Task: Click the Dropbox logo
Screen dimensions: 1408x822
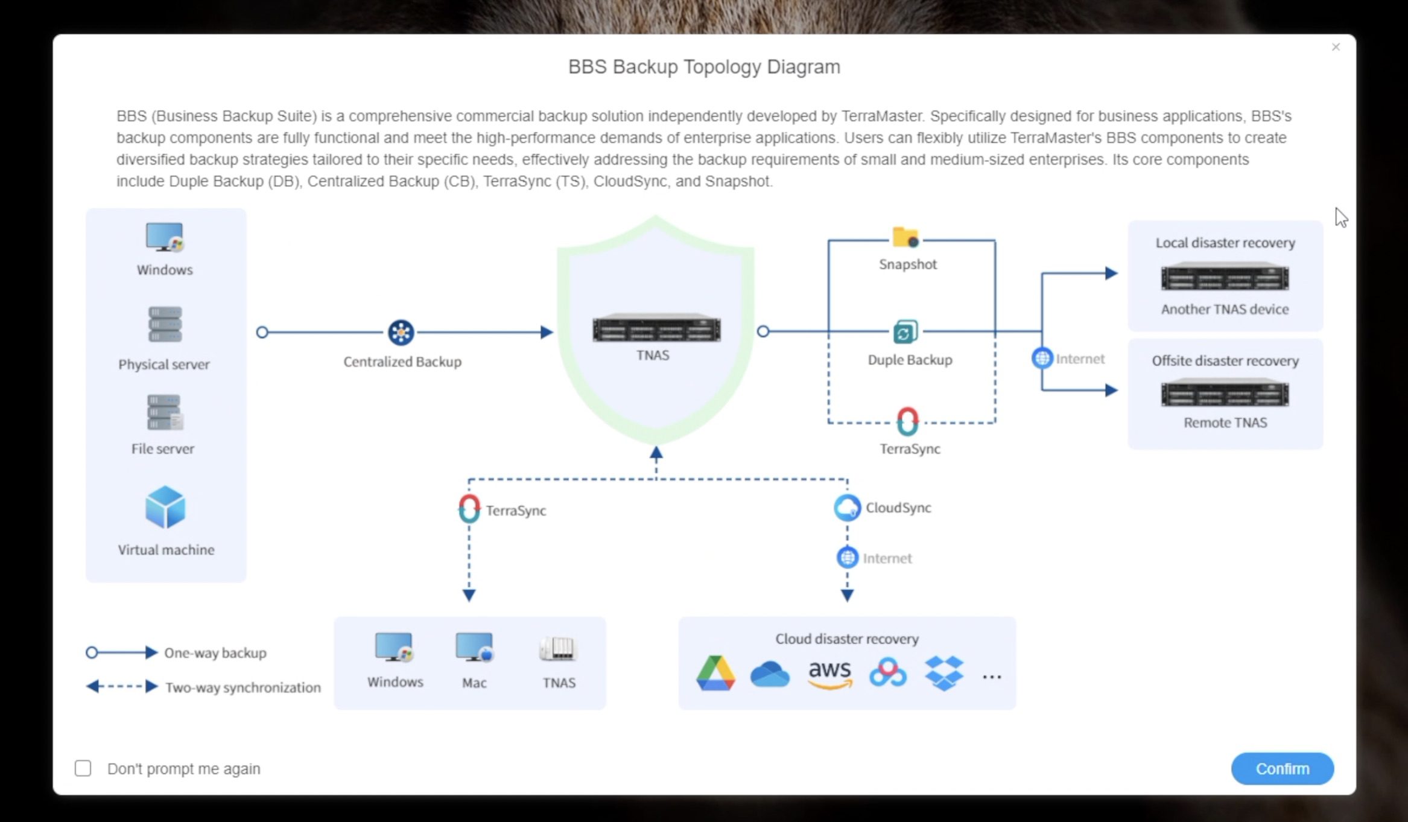Action: [943, 673]
